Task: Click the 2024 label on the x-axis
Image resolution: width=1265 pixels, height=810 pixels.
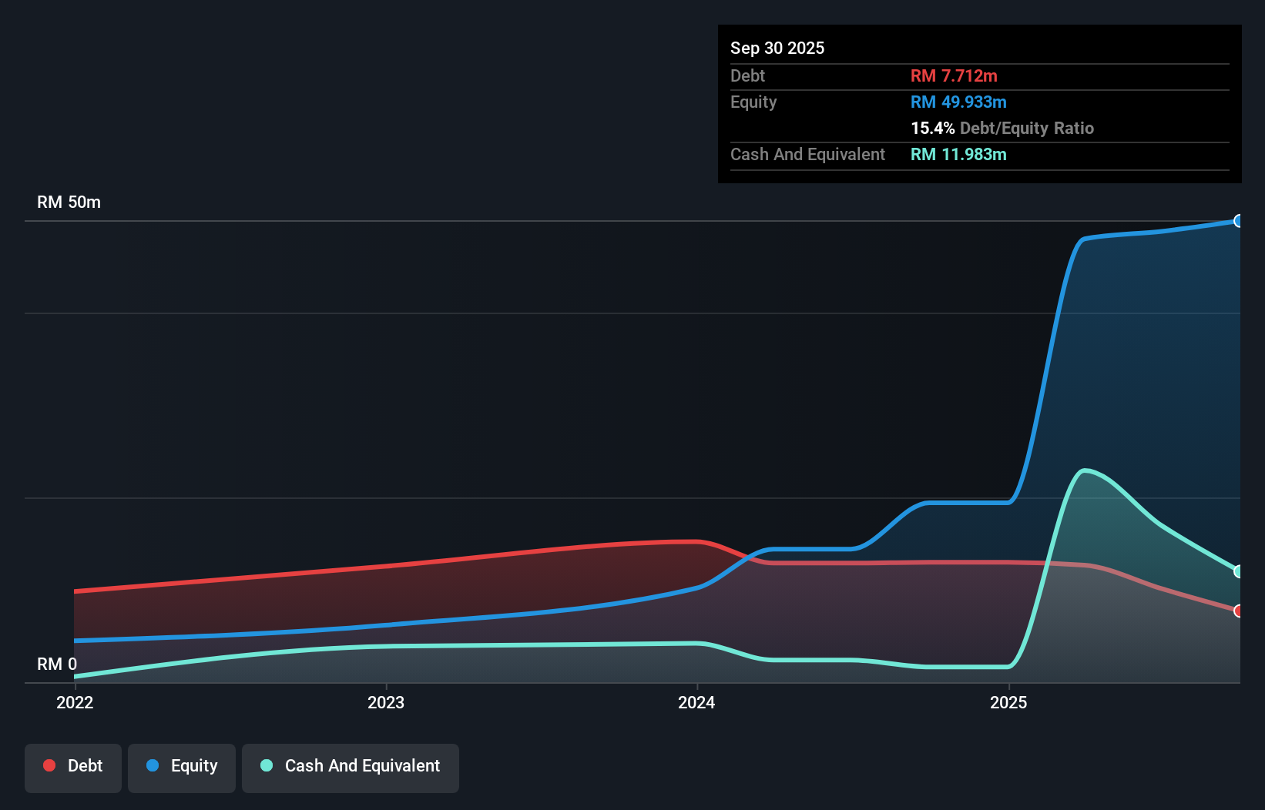Action: (x=696, y=702)
